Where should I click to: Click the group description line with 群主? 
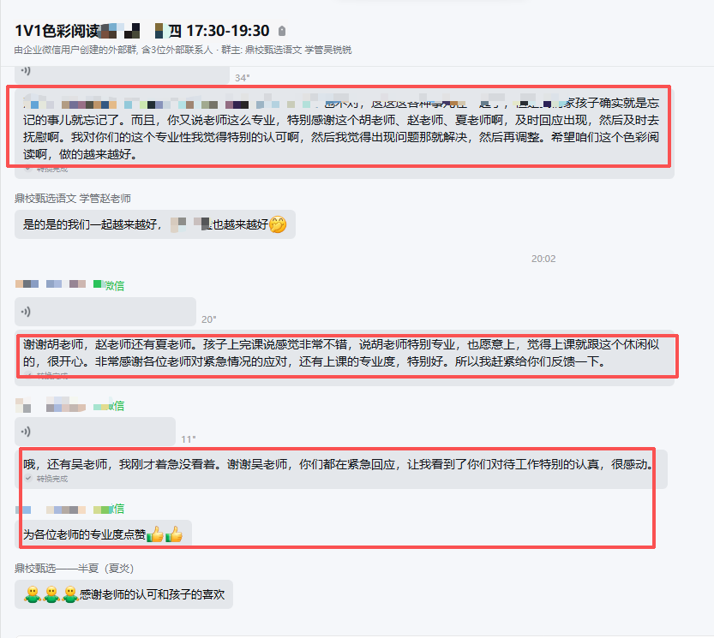pos(183,50)
